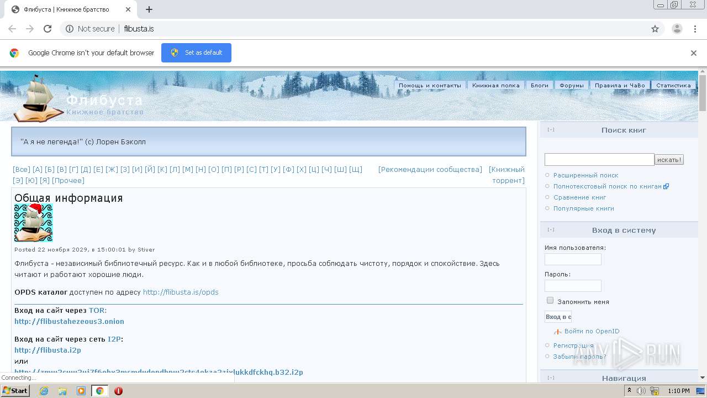Viewport: 707px width, 398px height.
Task: Bookmark this page with the star icon
Action: point(655,29)
